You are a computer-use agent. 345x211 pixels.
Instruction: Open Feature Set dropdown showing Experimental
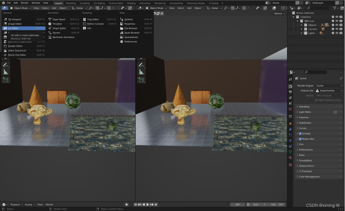tap(329, 90)
